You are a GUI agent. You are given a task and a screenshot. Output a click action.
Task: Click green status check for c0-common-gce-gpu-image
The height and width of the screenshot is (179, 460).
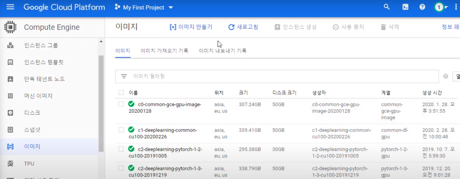click(131, 104)
